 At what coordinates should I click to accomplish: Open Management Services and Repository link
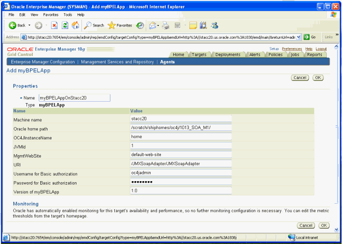(x=117, y=62)
